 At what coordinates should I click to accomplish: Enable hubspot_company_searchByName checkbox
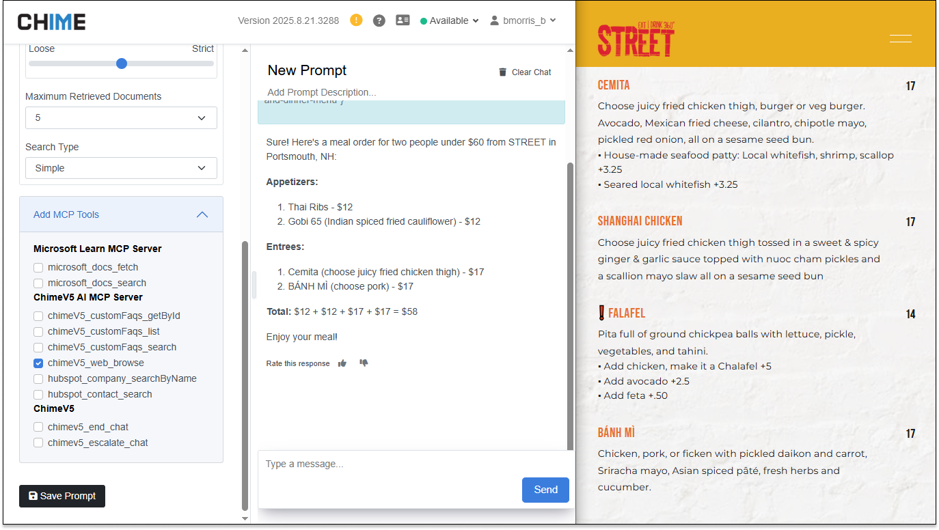point(38,378)
